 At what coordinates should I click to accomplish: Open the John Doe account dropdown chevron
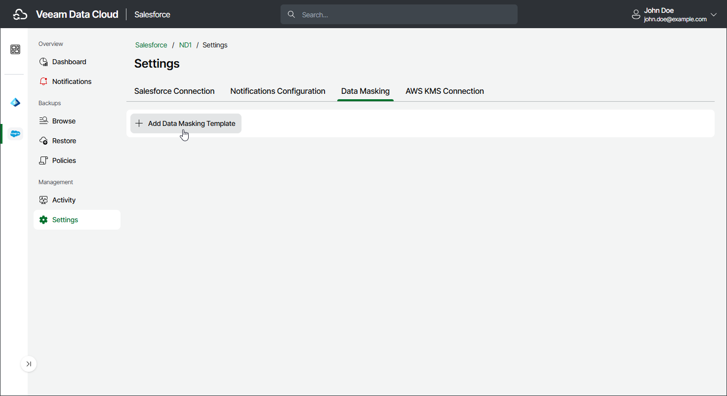pos(713,15)
